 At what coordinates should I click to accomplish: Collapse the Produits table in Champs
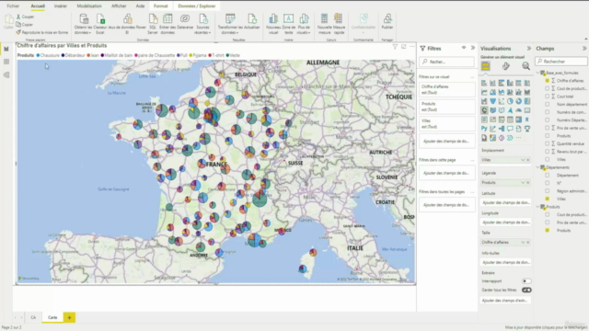click(537, 207)
